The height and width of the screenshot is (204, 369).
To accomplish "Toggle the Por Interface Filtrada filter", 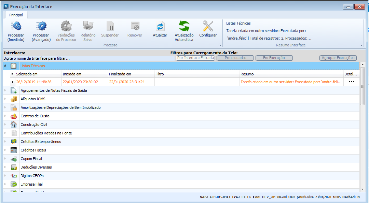I will coord(195,58).
